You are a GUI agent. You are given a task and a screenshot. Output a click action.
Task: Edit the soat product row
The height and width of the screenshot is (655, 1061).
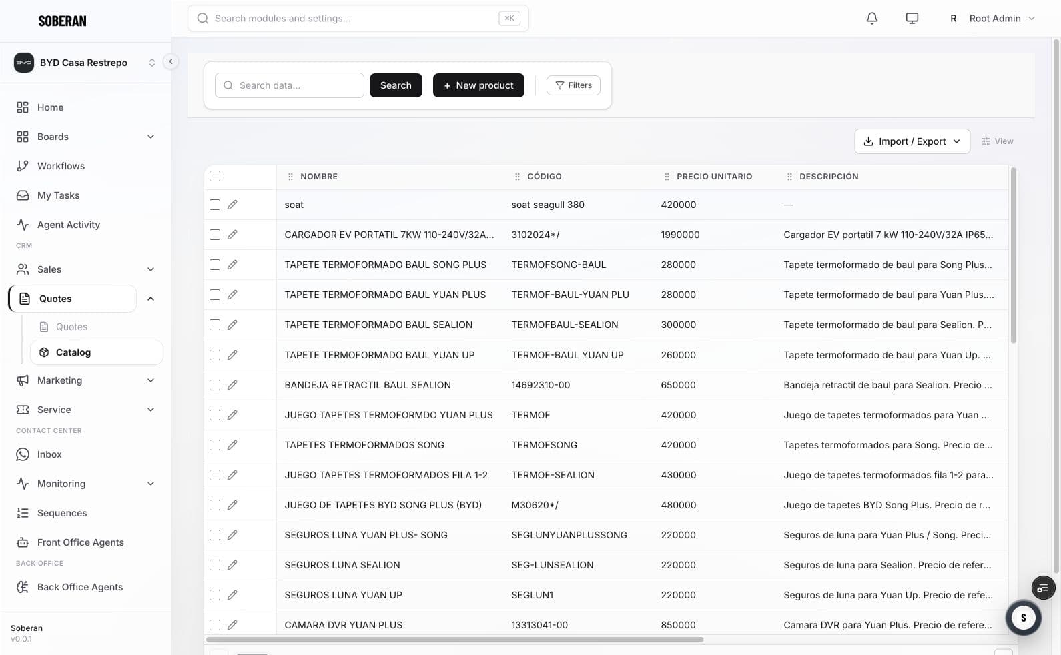pos(232,205)
